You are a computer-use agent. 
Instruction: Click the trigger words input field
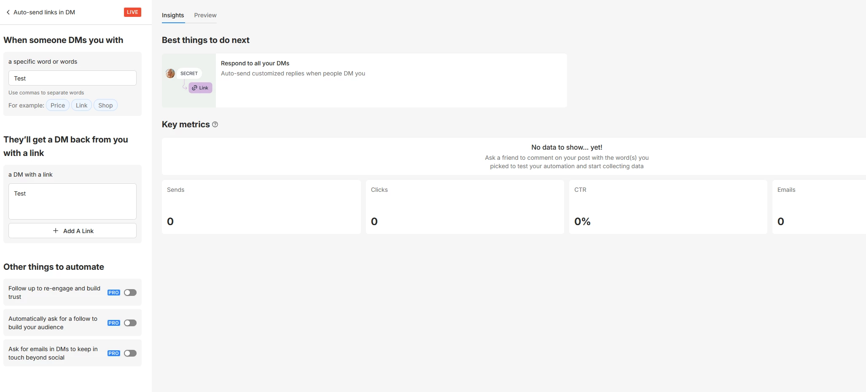click(73, 78)
